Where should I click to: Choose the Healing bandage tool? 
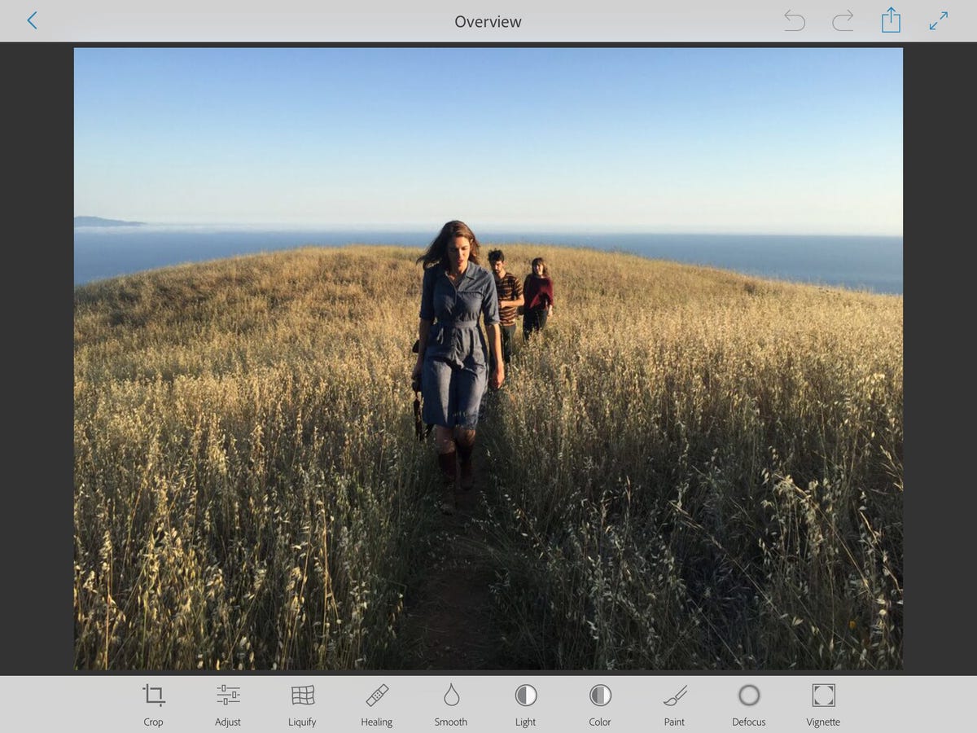(376, 696)
